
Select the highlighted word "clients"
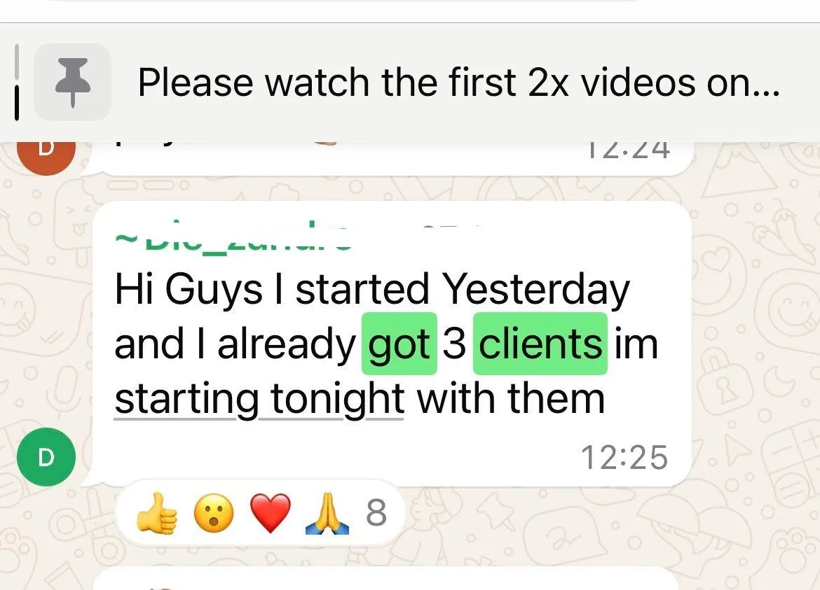540,344
